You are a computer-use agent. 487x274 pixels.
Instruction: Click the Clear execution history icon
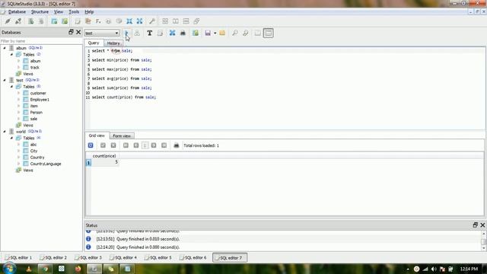click(x=160, y=33)
